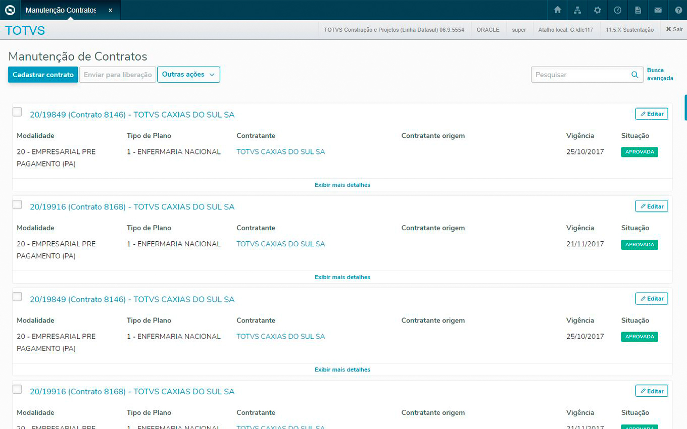Expand Exibir mais detalhes on first contract
Image resolution: width=687 pixels, height=429 pixels.
[342, 185]
